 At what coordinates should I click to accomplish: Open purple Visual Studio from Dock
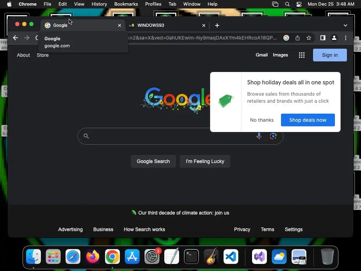click(259, 257)
